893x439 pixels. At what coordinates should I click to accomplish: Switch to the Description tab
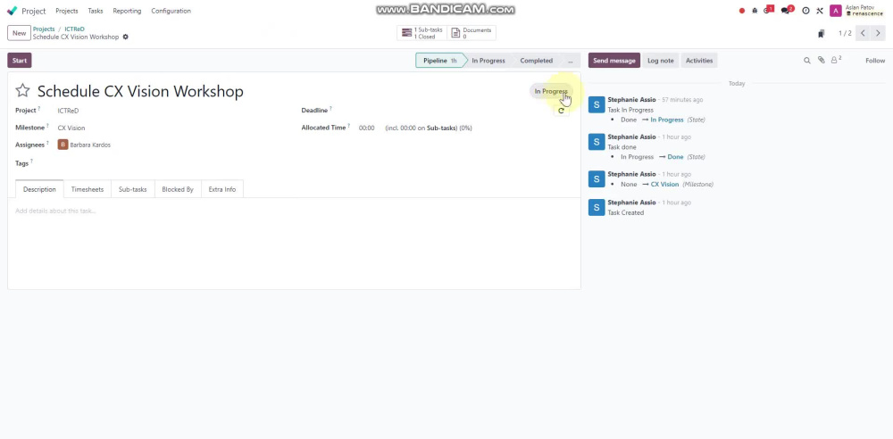[x=39, y=189]
